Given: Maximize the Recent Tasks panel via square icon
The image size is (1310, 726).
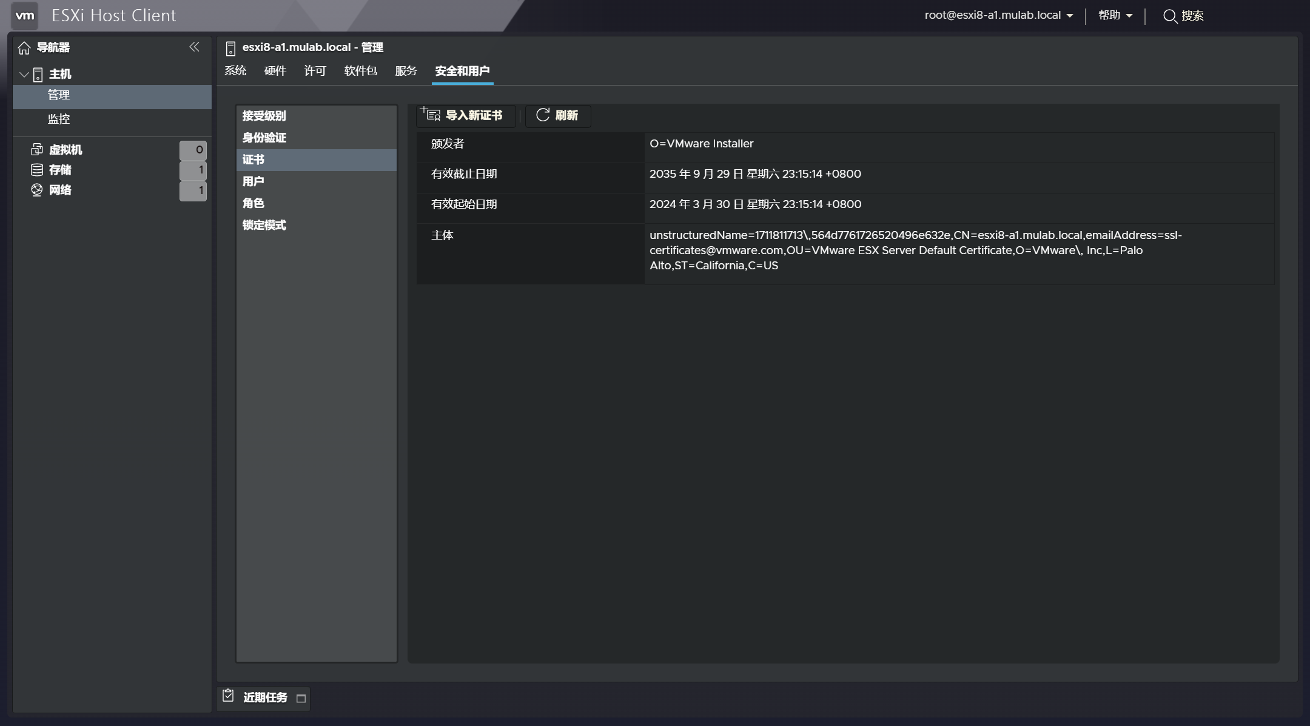Looking at the screenshot, I should pyautogui.click(x=301, y=699).
